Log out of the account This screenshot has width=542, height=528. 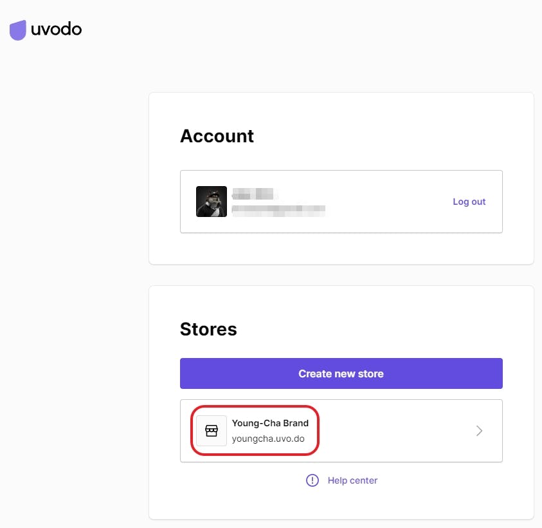469,202
